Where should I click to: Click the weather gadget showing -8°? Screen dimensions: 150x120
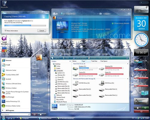click(141, 9)
